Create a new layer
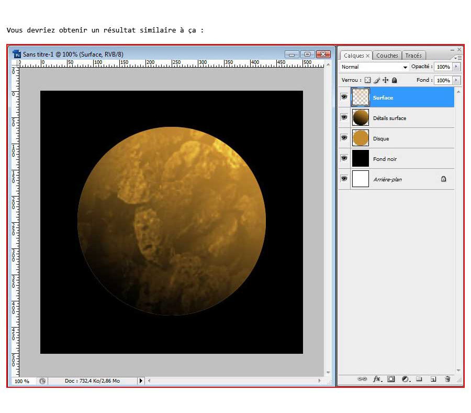Viewport: 471px width, 413px height. tap(433, 379)
